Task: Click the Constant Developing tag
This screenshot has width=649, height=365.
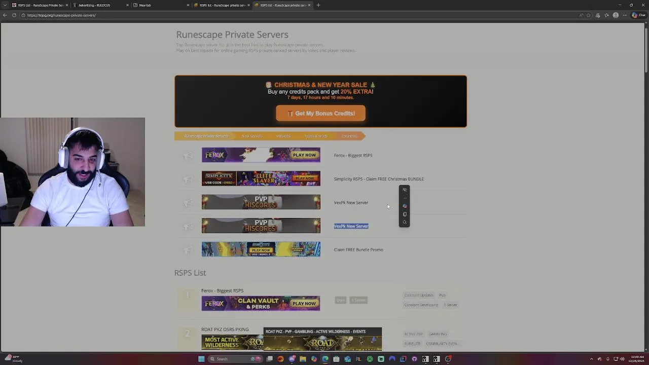Action: point(421,305)
